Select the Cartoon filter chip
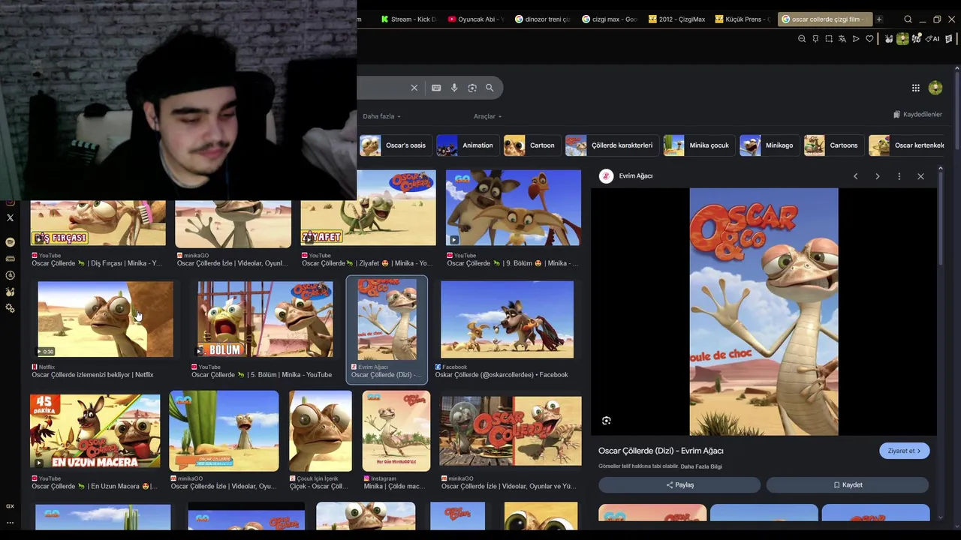961x540 pixels. tap(532, 145)
